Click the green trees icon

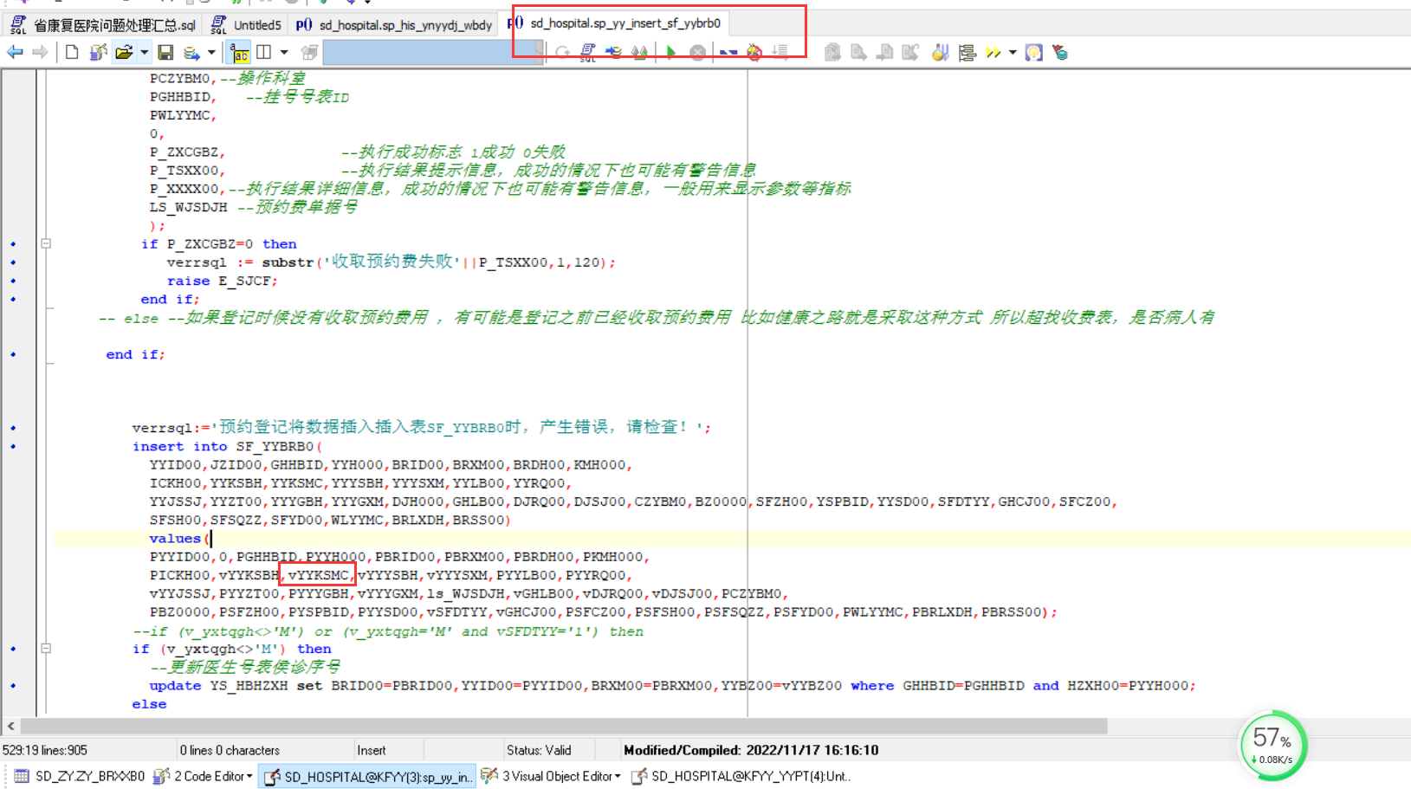[x=639, y=53]
